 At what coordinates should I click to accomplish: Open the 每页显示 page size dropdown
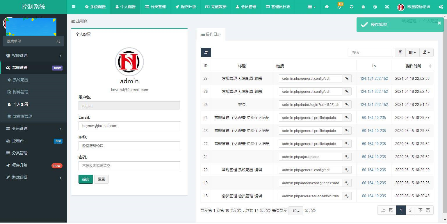coord(295,211)
